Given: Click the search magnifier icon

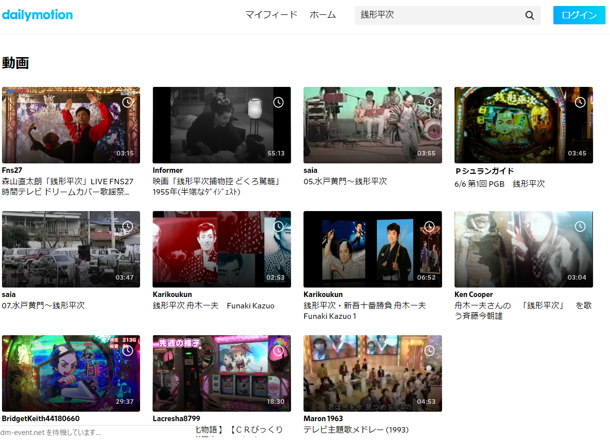Looking at the screenshot, I should pos(530,15).
